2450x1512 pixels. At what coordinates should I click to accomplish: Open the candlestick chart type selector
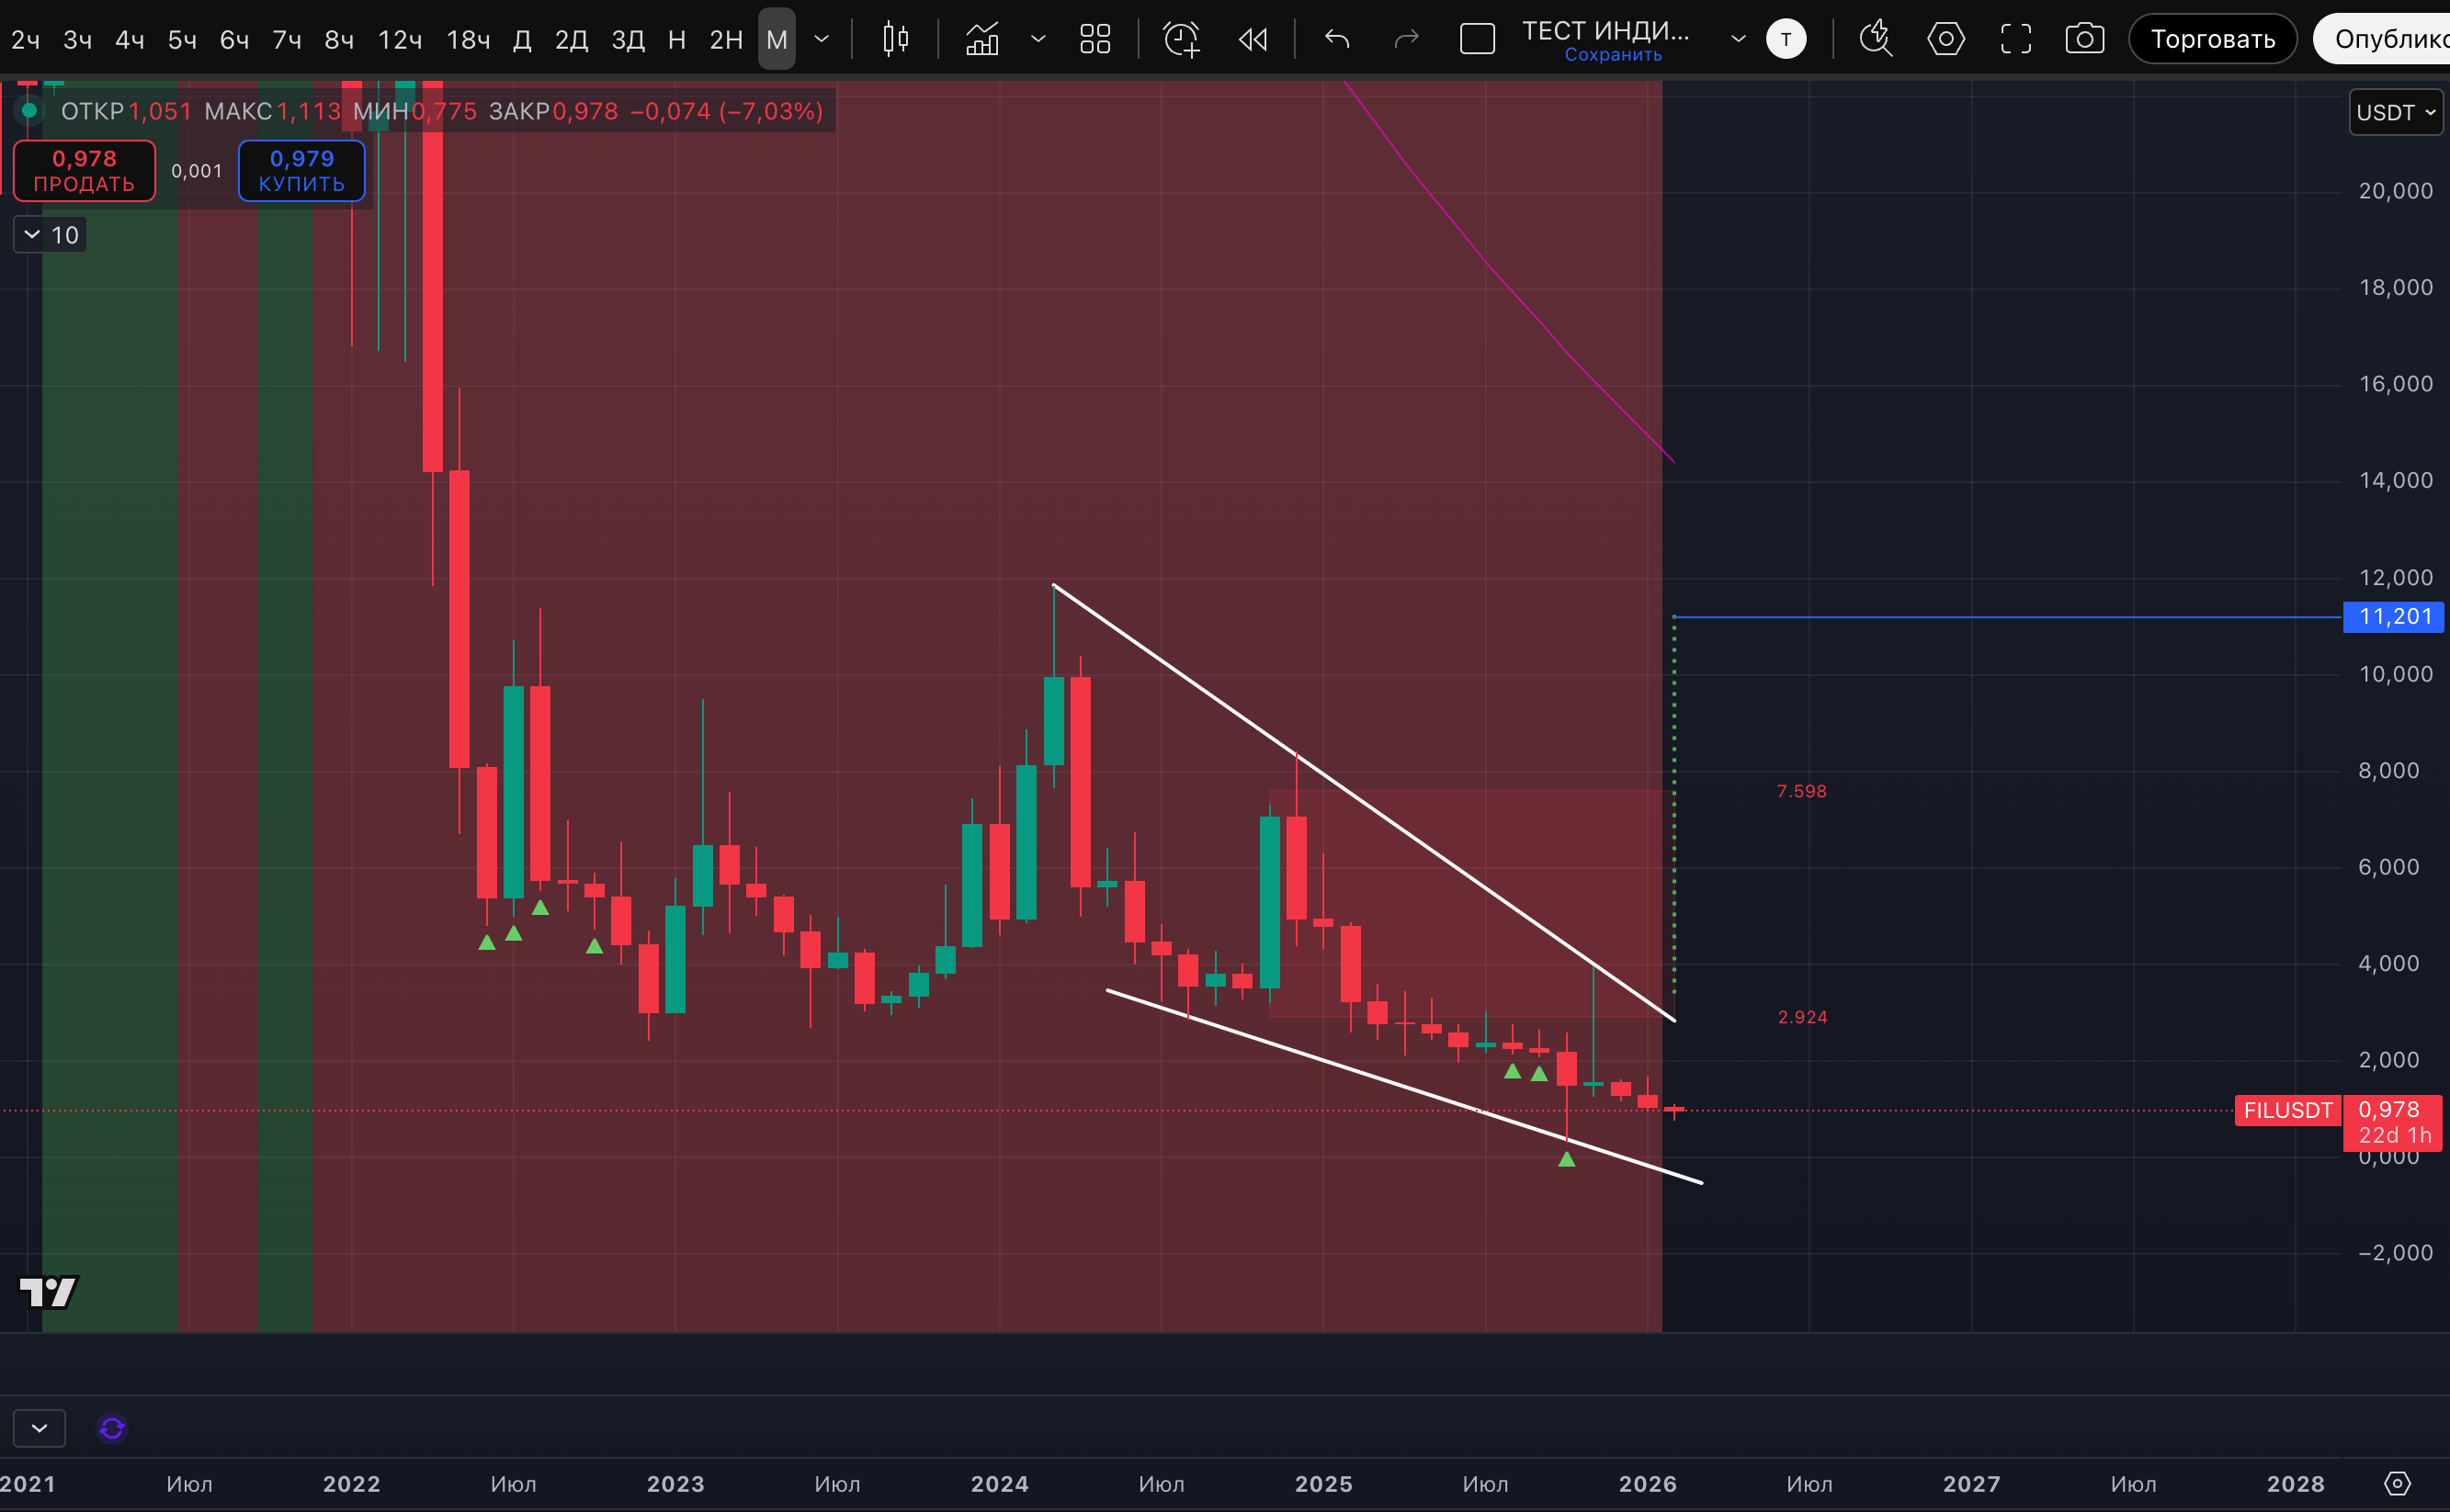click(895, 39)
